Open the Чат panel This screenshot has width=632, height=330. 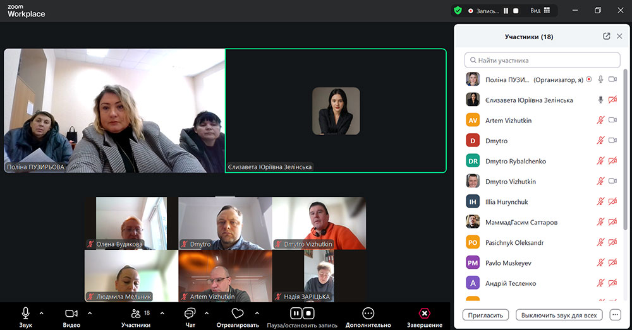click(x=190, y=313)
